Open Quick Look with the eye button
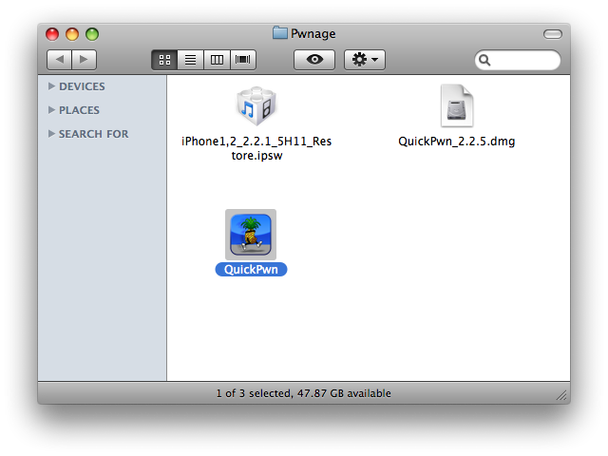 pyautogui.click(x=314, y=60)
